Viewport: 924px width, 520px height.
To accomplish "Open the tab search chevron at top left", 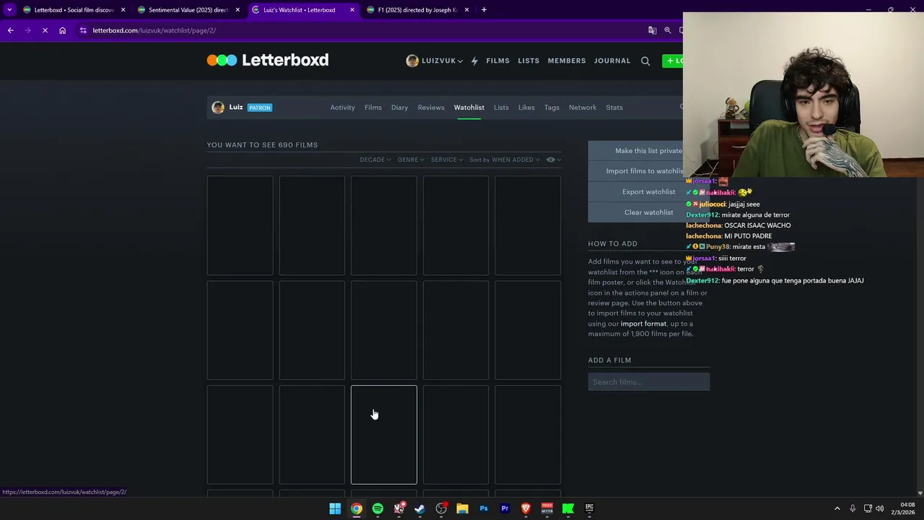I will pos(9,10).
